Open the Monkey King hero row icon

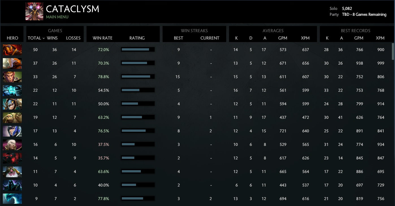pos(12,77)
